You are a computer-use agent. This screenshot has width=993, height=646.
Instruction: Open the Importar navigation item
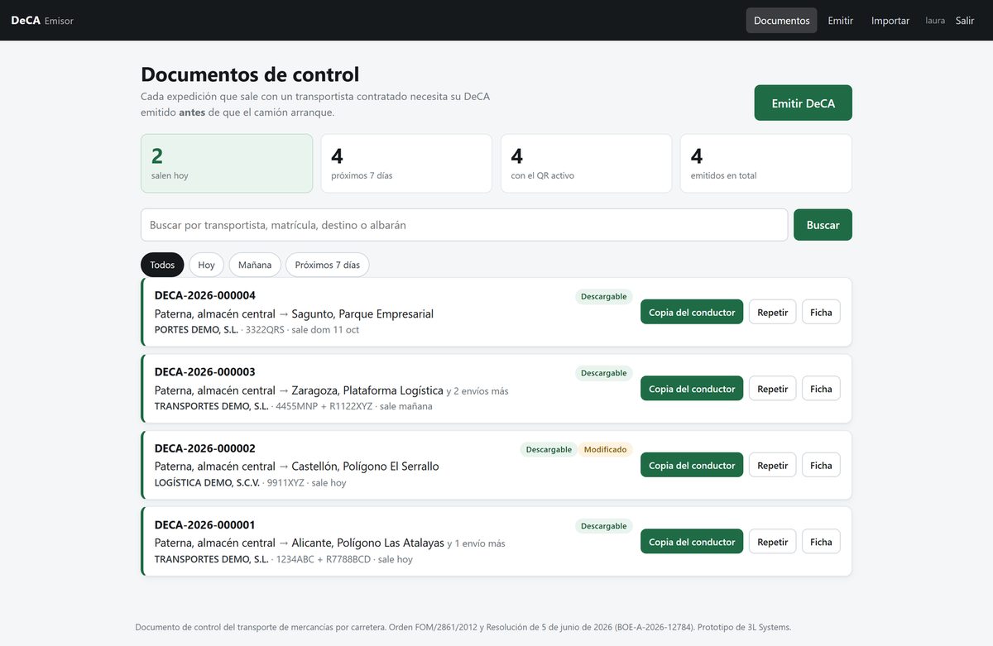(x=890, y=21)
